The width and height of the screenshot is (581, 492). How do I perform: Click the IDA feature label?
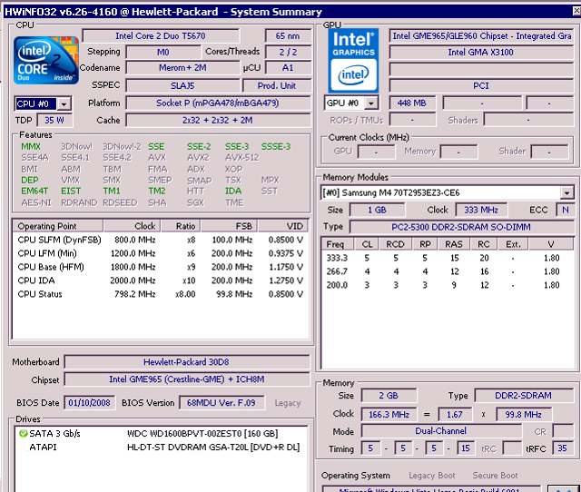[x=233, y=192]
